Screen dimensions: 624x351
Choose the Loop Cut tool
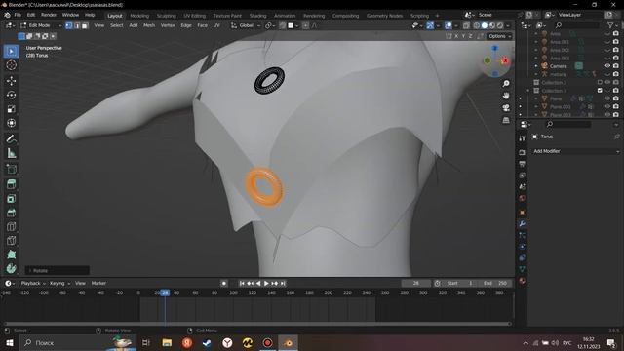[11, 226]
